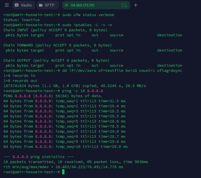201x178 pixels.
Task: Click the 'sudo iptables -L -v -n' command
Action: tap(87, 25)
